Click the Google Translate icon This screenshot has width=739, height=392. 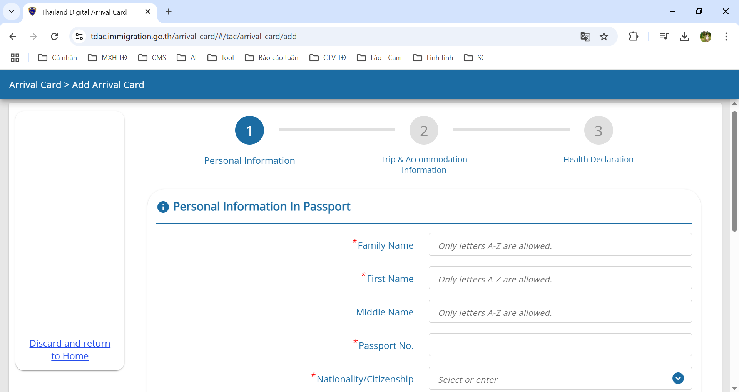585,37
